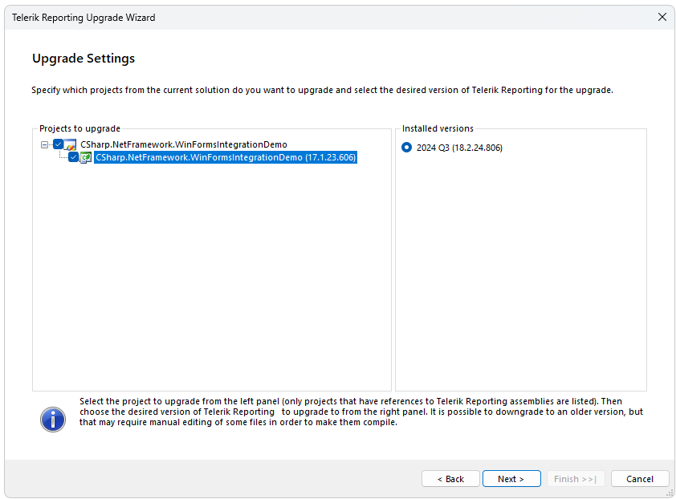The height and width of the screenshot is (499, 676).
Task: Click the resize grip at the bottom-right corner
Action: (x=670, y=493)
